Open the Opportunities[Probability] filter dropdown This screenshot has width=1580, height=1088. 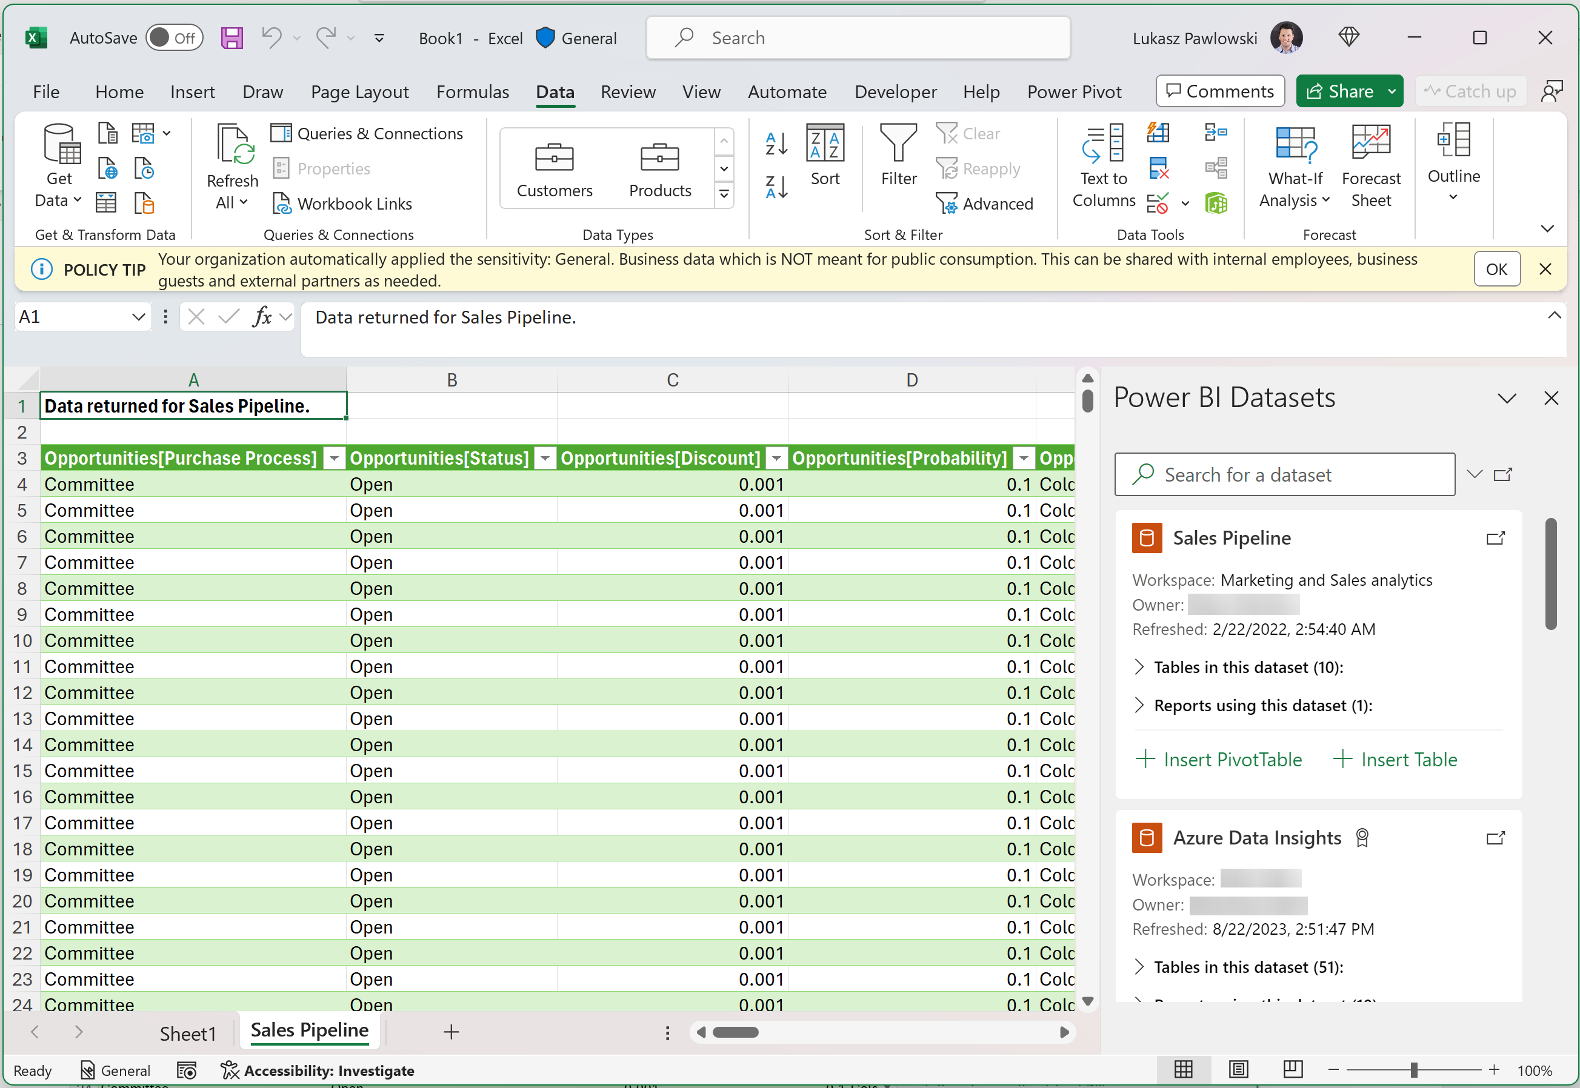tap(1024, 458)
